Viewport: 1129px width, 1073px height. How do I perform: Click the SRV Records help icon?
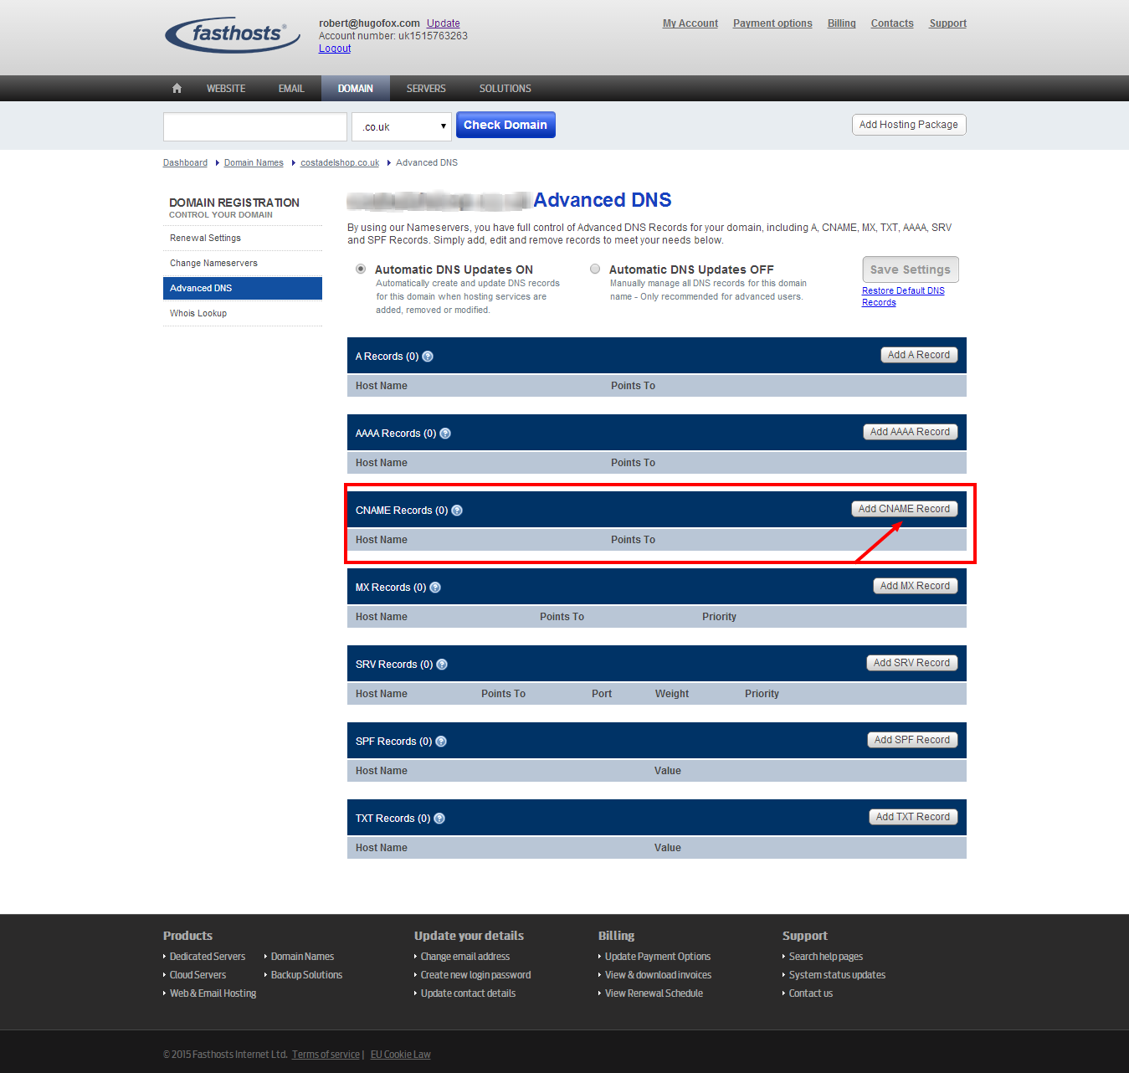442,665
